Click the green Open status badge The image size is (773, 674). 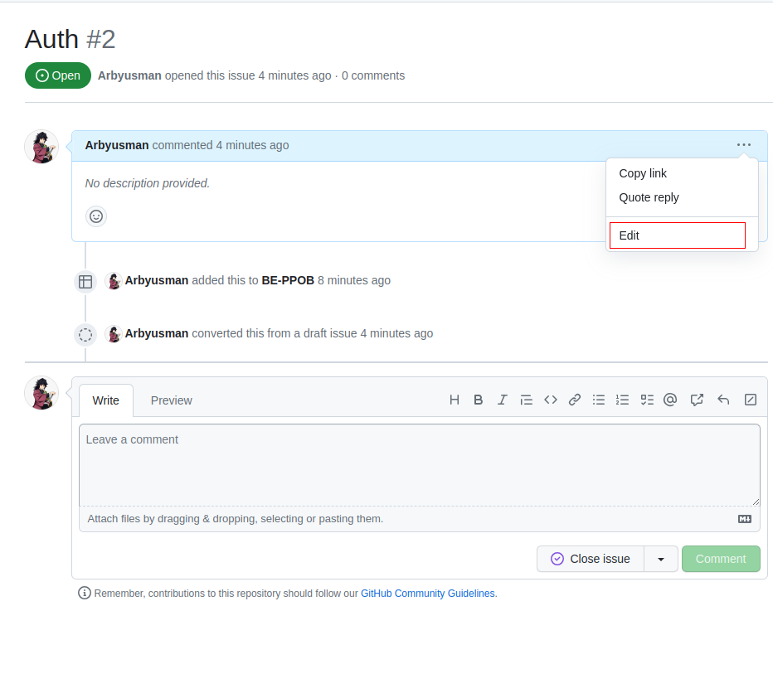(58, 75)
